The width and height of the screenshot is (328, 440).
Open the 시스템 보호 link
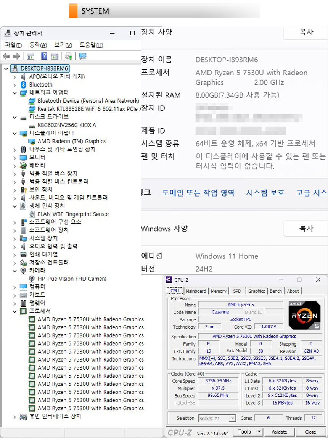[265, 193]
